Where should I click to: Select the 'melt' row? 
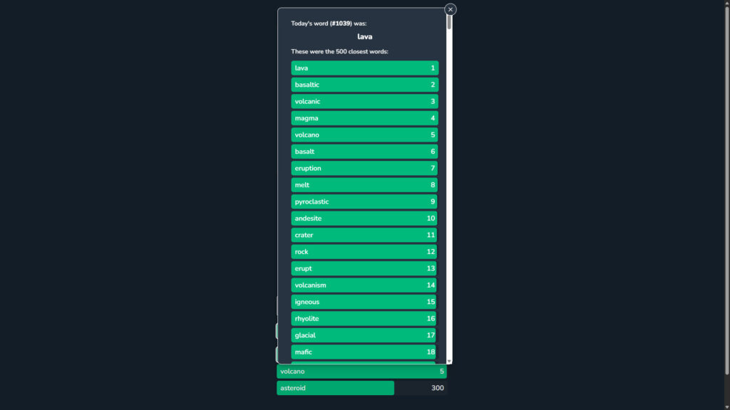pos(364,185)
